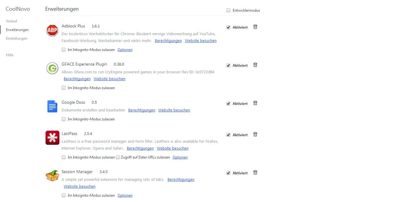Delete GFACE Experience Plugin with trash icon

click(x=255, y=65)
